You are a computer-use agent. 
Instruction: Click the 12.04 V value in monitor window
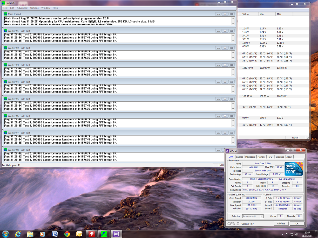[x=246, y=43]
